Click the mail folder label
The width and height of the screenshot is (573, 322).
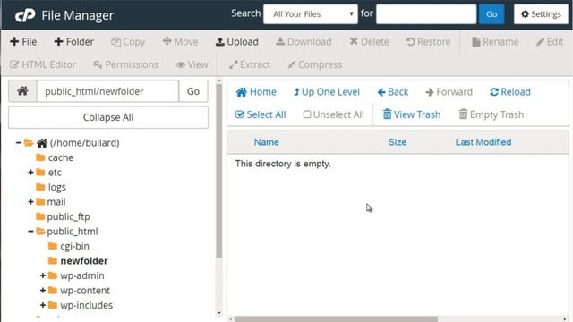56,202
